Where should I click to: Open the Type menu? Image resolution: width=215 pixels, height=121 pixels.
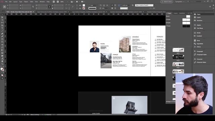click(x=20, y=2)
